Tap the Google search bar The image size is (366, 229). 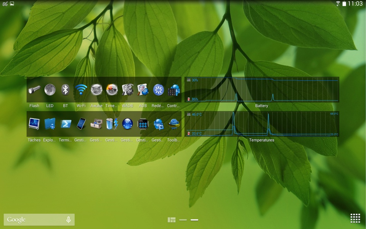(x=39, y=220)
